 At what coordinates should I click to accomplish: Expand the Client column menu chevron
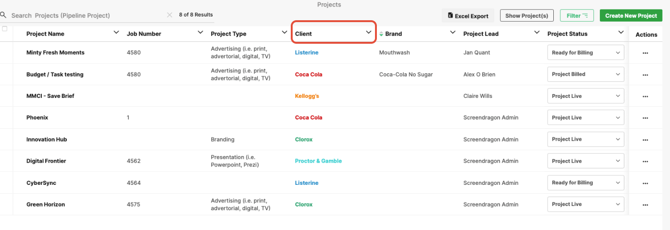[368, 32]
